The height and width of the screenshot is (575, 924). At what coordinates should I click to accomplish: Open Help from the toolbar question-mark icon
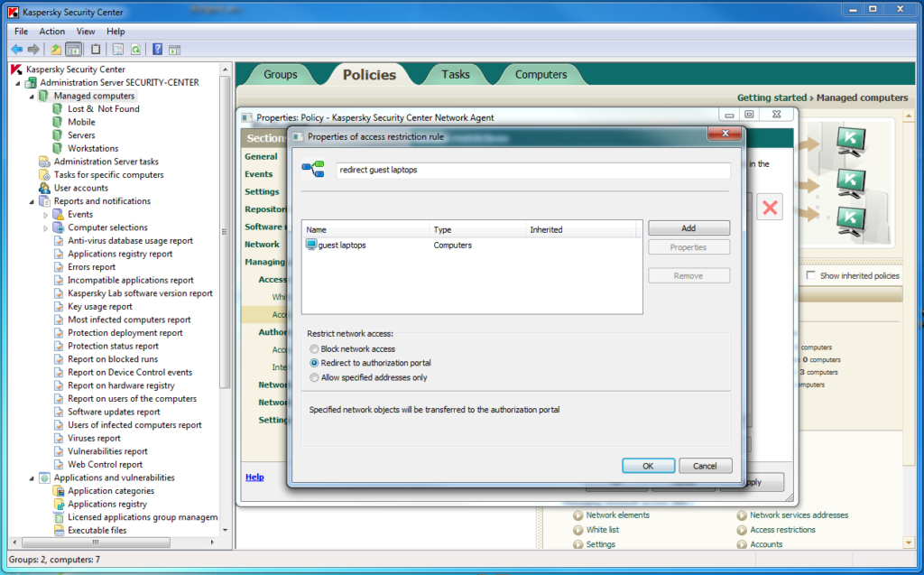(x=157, y=50)
